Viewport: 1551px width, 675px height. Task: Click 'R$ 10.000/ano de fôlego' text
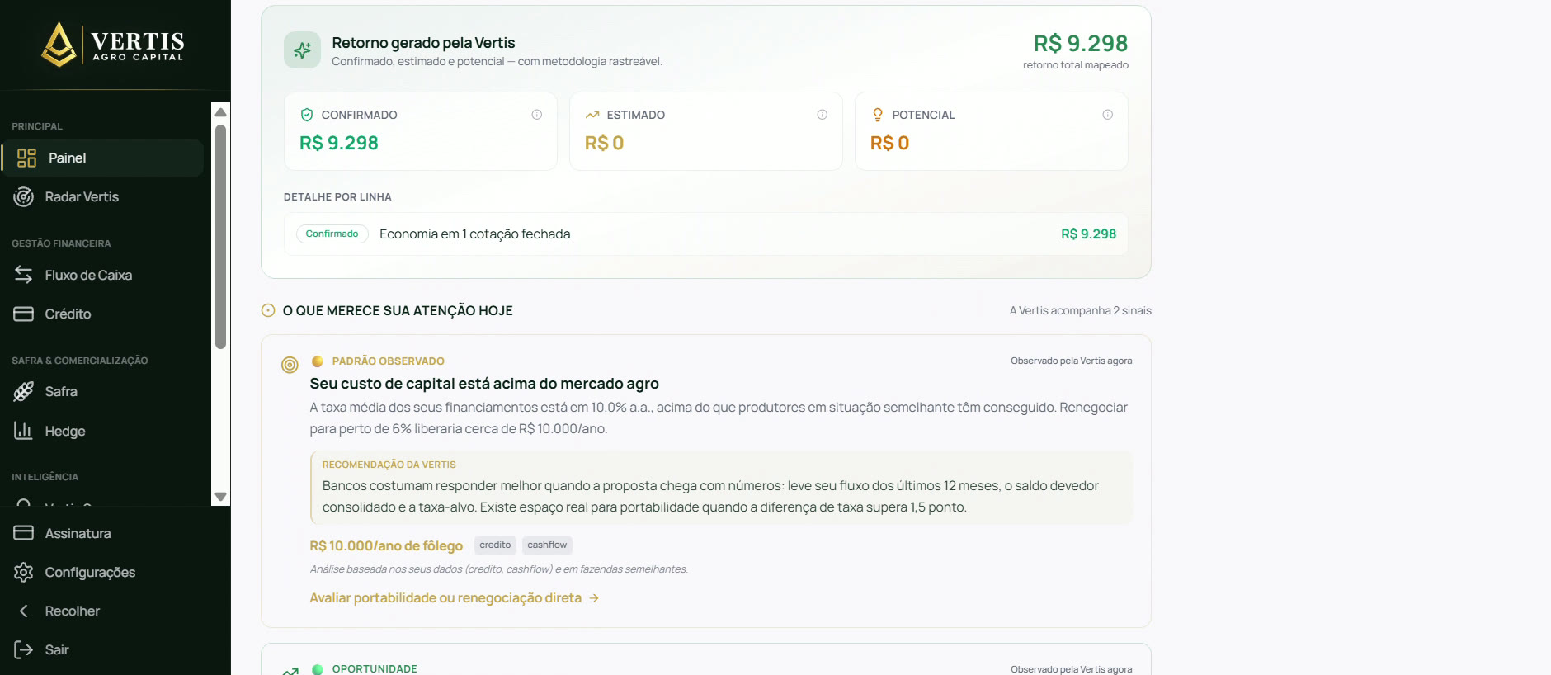[386, 545]
